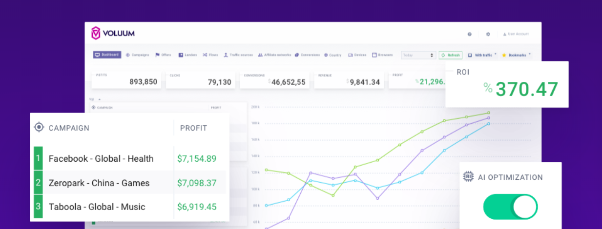Click the Conversions card value 46,652,55
Viewport: 602px width, 229px height.
tap(289, 82)
